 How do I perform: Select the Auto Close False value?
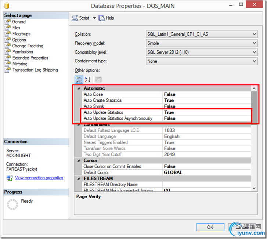pyautogui.click(x=207, y=94)
